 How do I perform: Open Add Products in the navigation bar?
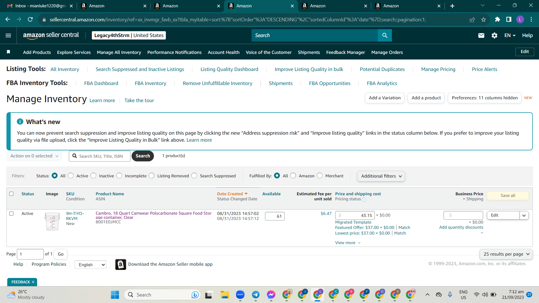click(37, 52)
